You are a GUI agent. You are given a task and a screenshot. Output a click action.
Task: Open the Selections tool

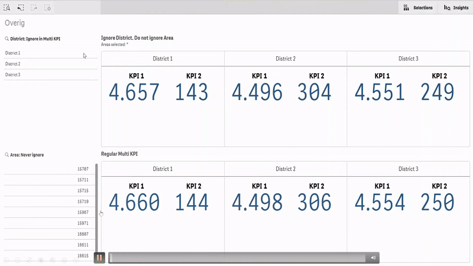click(418, 8)
